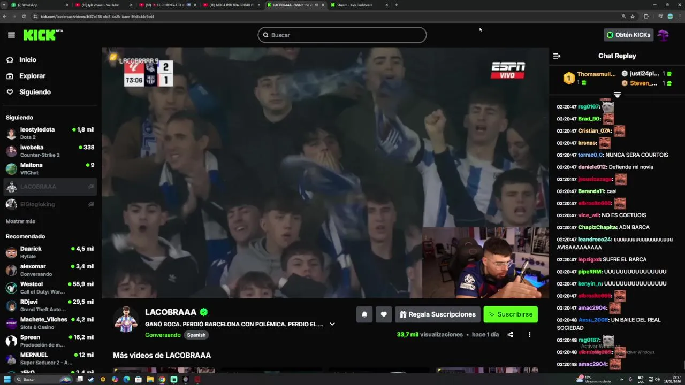Click justi24pl leaderboard entry
Screen dimensions: 685x385
646,74
